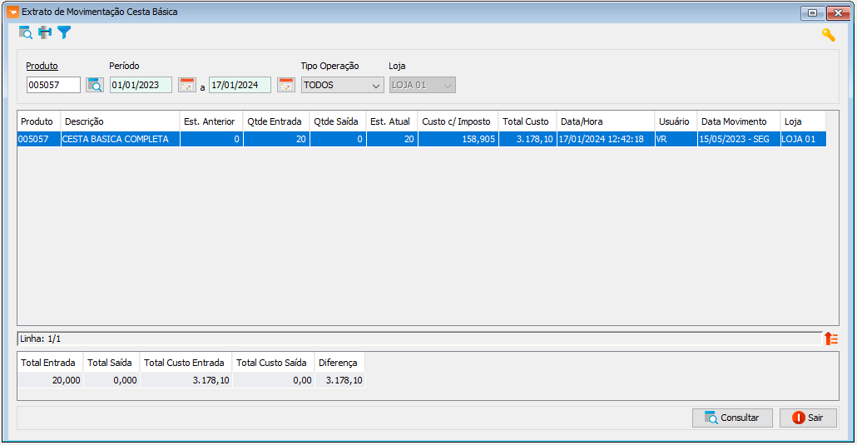Open product lookup beside Produto field
This screenshot has width=857, height=445.
click(95, 85)
